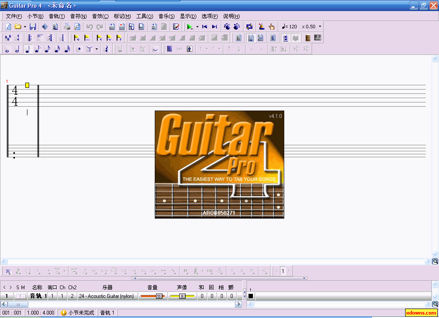439x318 pixels.
Task: Insert a rest symbol
Action: point(106,49)
